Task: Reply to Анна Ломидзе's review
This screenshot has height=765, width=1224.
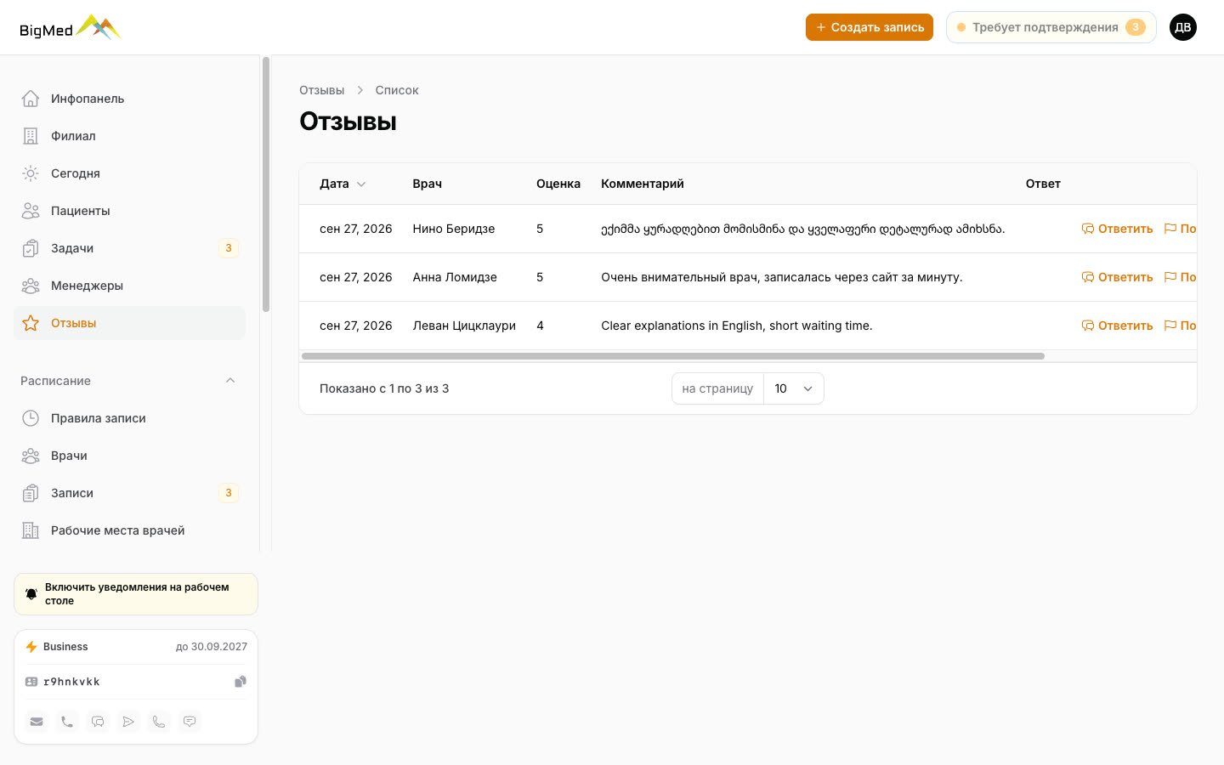Action: pyautogui.click(x=1117, y=277)
